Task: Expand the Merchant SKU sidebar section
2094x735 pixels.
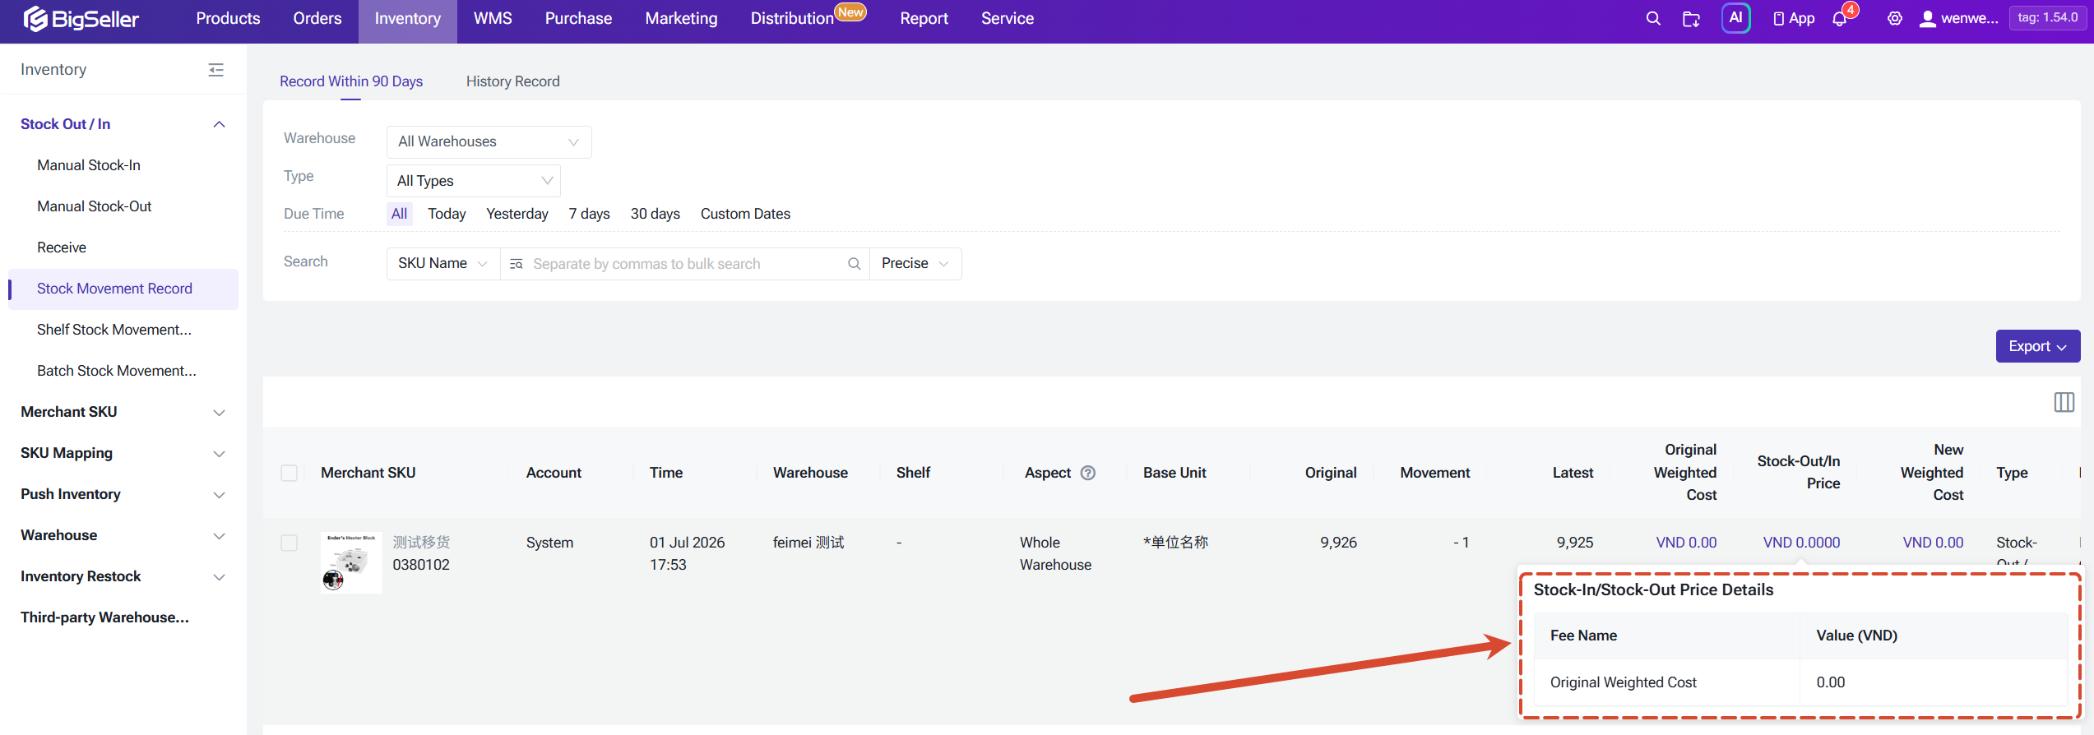Action: tap(122, 412)
